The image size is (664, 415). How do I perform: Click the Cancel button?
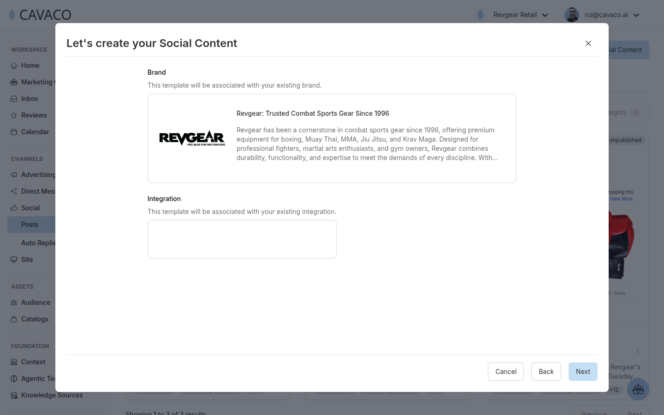pos(506,372)
